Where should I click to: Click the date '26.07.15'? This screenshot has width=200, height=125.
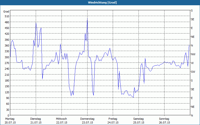click(x=164, y=122)
